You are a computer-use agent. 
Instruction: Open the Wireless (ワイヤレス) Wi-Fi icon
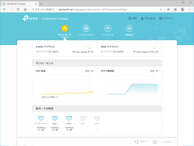[108, 28]
